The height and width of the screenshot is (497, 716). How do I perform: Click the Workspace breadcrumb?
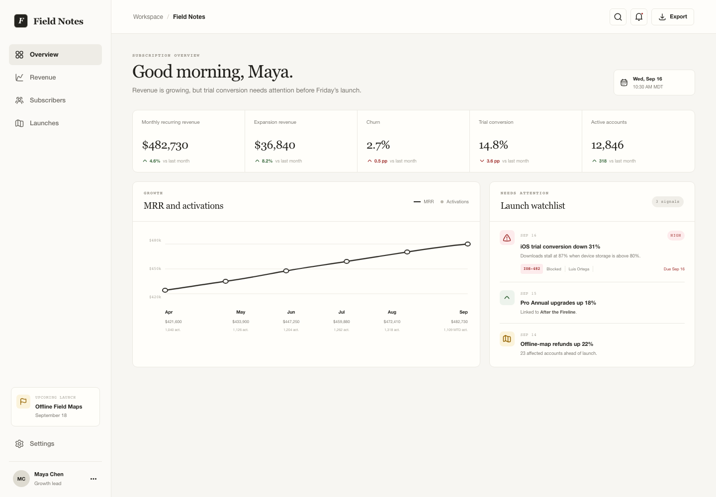[148, 17]
